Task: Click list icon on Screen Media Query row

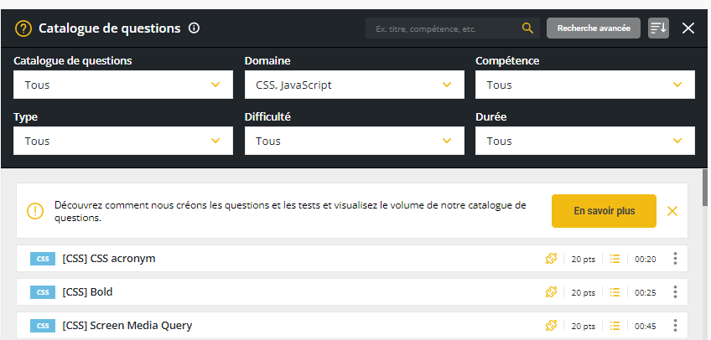Action: click(x=615, y=326)
